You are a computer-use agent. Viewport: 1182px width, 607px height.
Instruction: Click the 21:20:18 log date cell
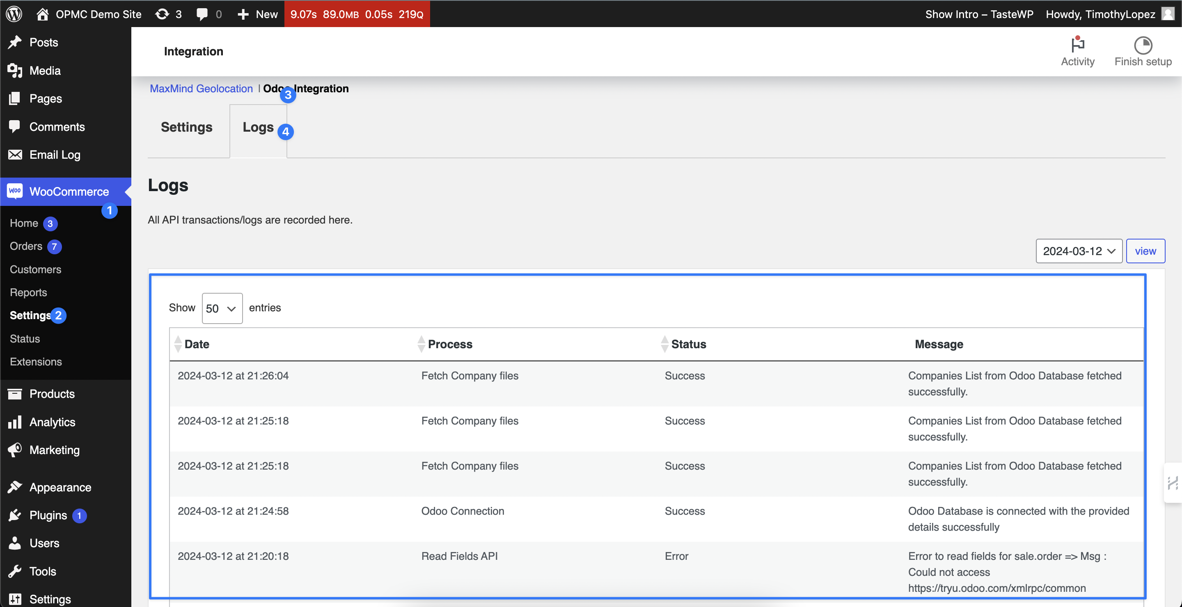(233, 556)
